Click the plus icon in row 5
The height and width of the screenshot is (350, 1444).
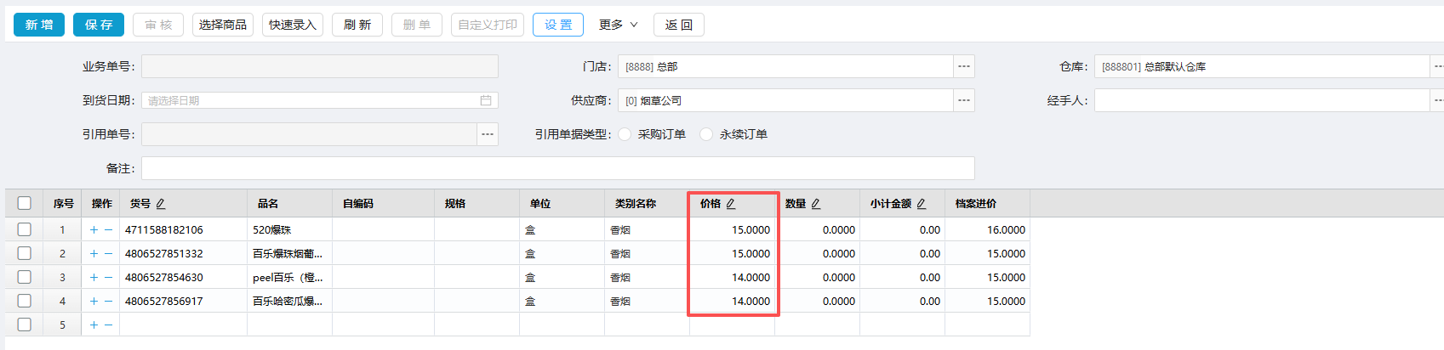click(x=94, y=325)
